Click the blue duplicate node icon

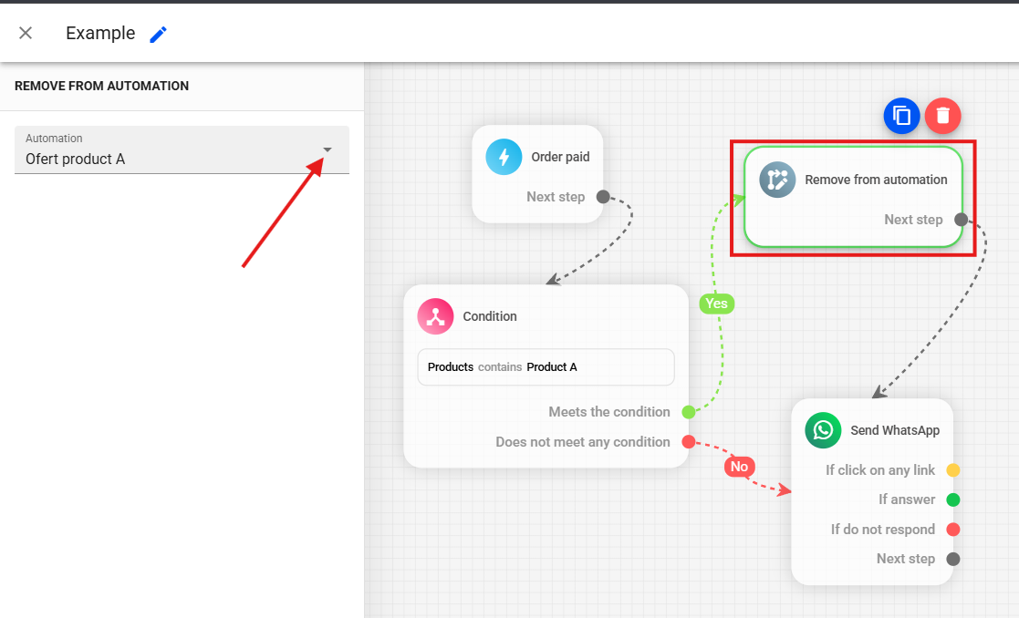[901, 116]
